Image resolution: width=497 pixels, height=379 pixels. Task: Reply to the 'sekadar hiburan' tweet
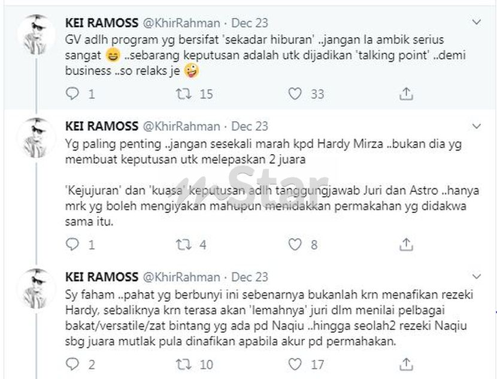click(x=72, y=94)
